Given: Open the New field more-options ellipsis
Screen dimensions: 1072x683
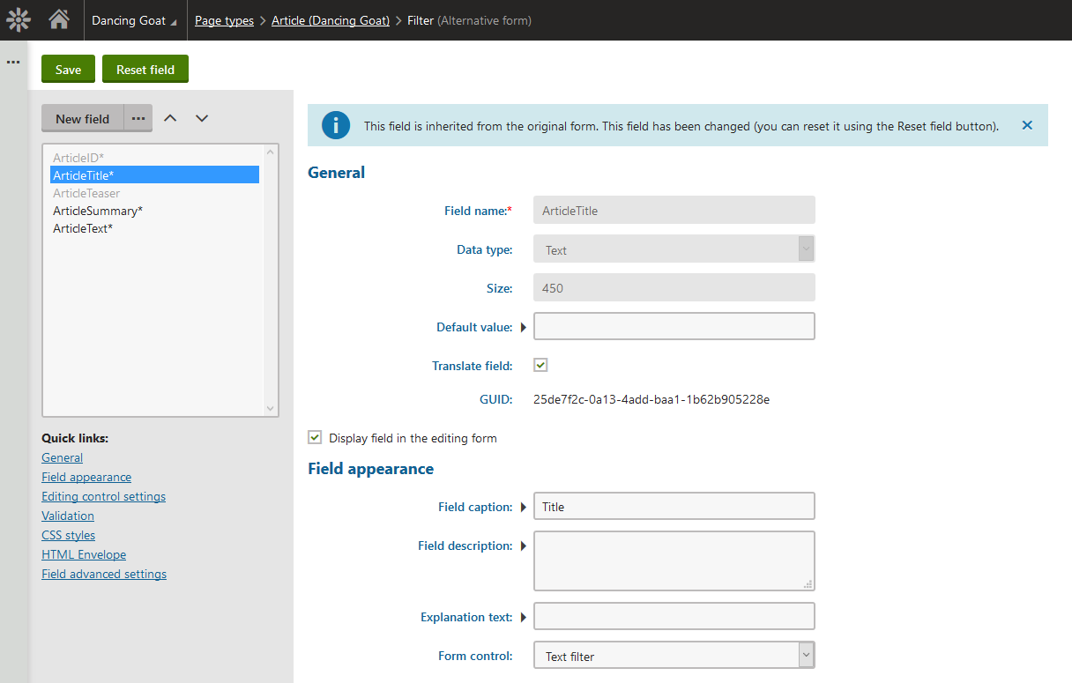Looking at the screenshot, I should coord(138,118).
